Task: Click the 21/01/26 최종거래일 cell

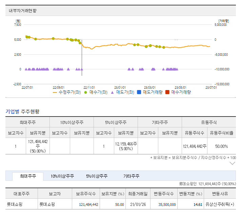Action: pyautogui.click(x=138, y=205)
